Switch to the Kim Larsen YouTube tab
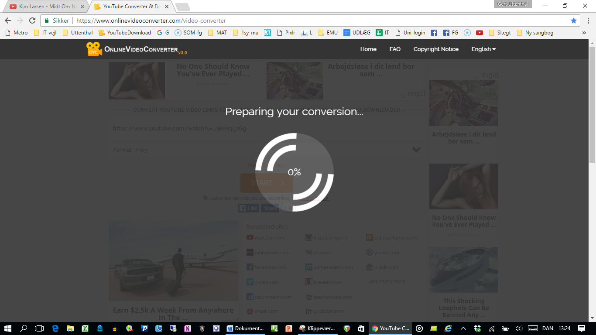 click(47, 7)
